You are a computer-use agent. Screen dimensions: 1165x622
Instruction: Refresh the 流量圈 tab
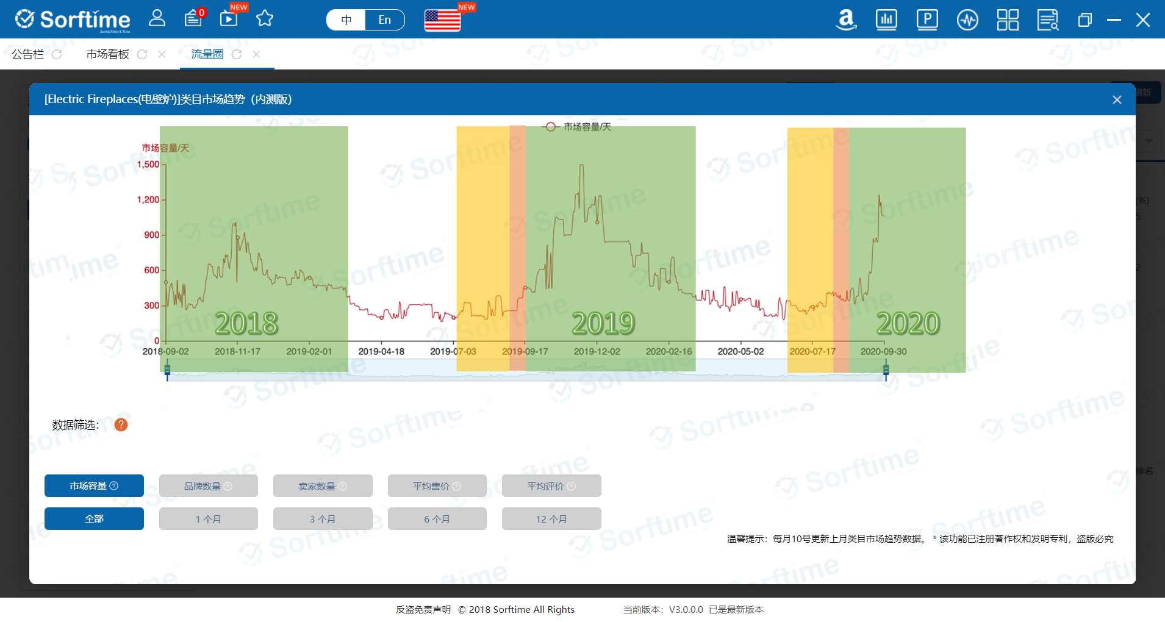pyautogui.click(x=237, y=54)
